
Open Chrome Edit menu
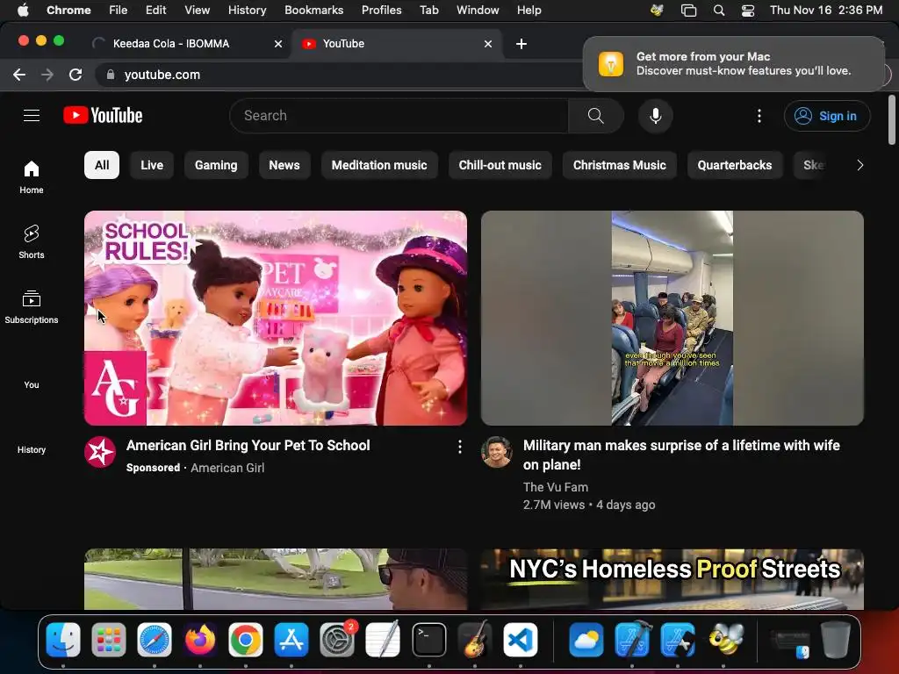click(x=155, y=11)
